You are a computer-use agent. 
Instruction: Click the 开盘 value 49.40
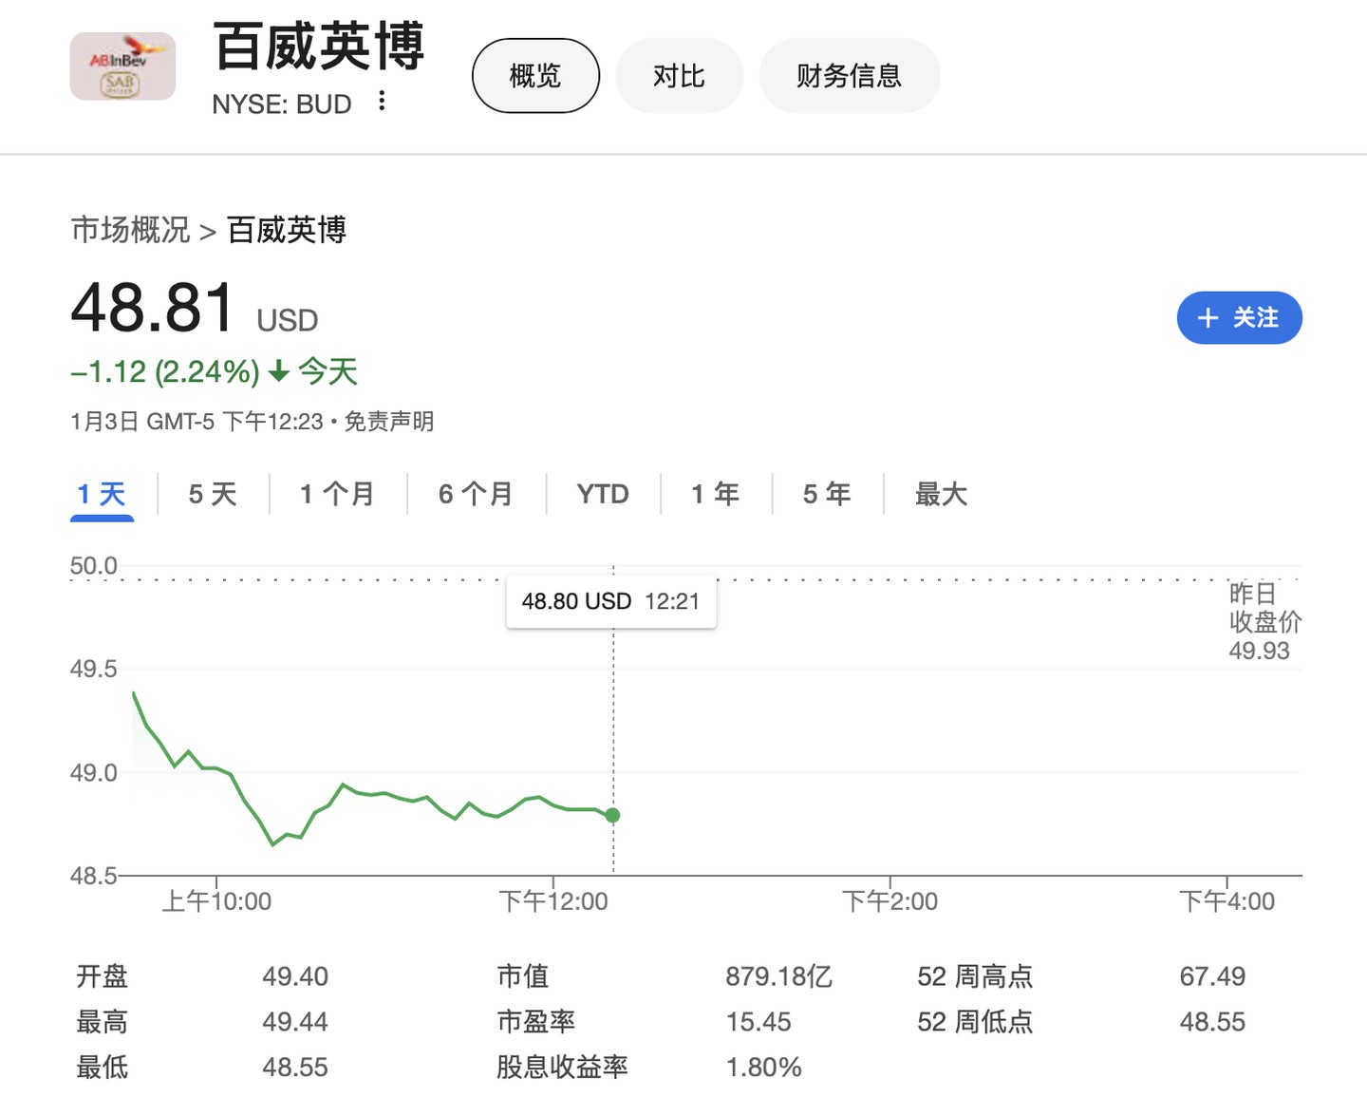click(295, 976)
